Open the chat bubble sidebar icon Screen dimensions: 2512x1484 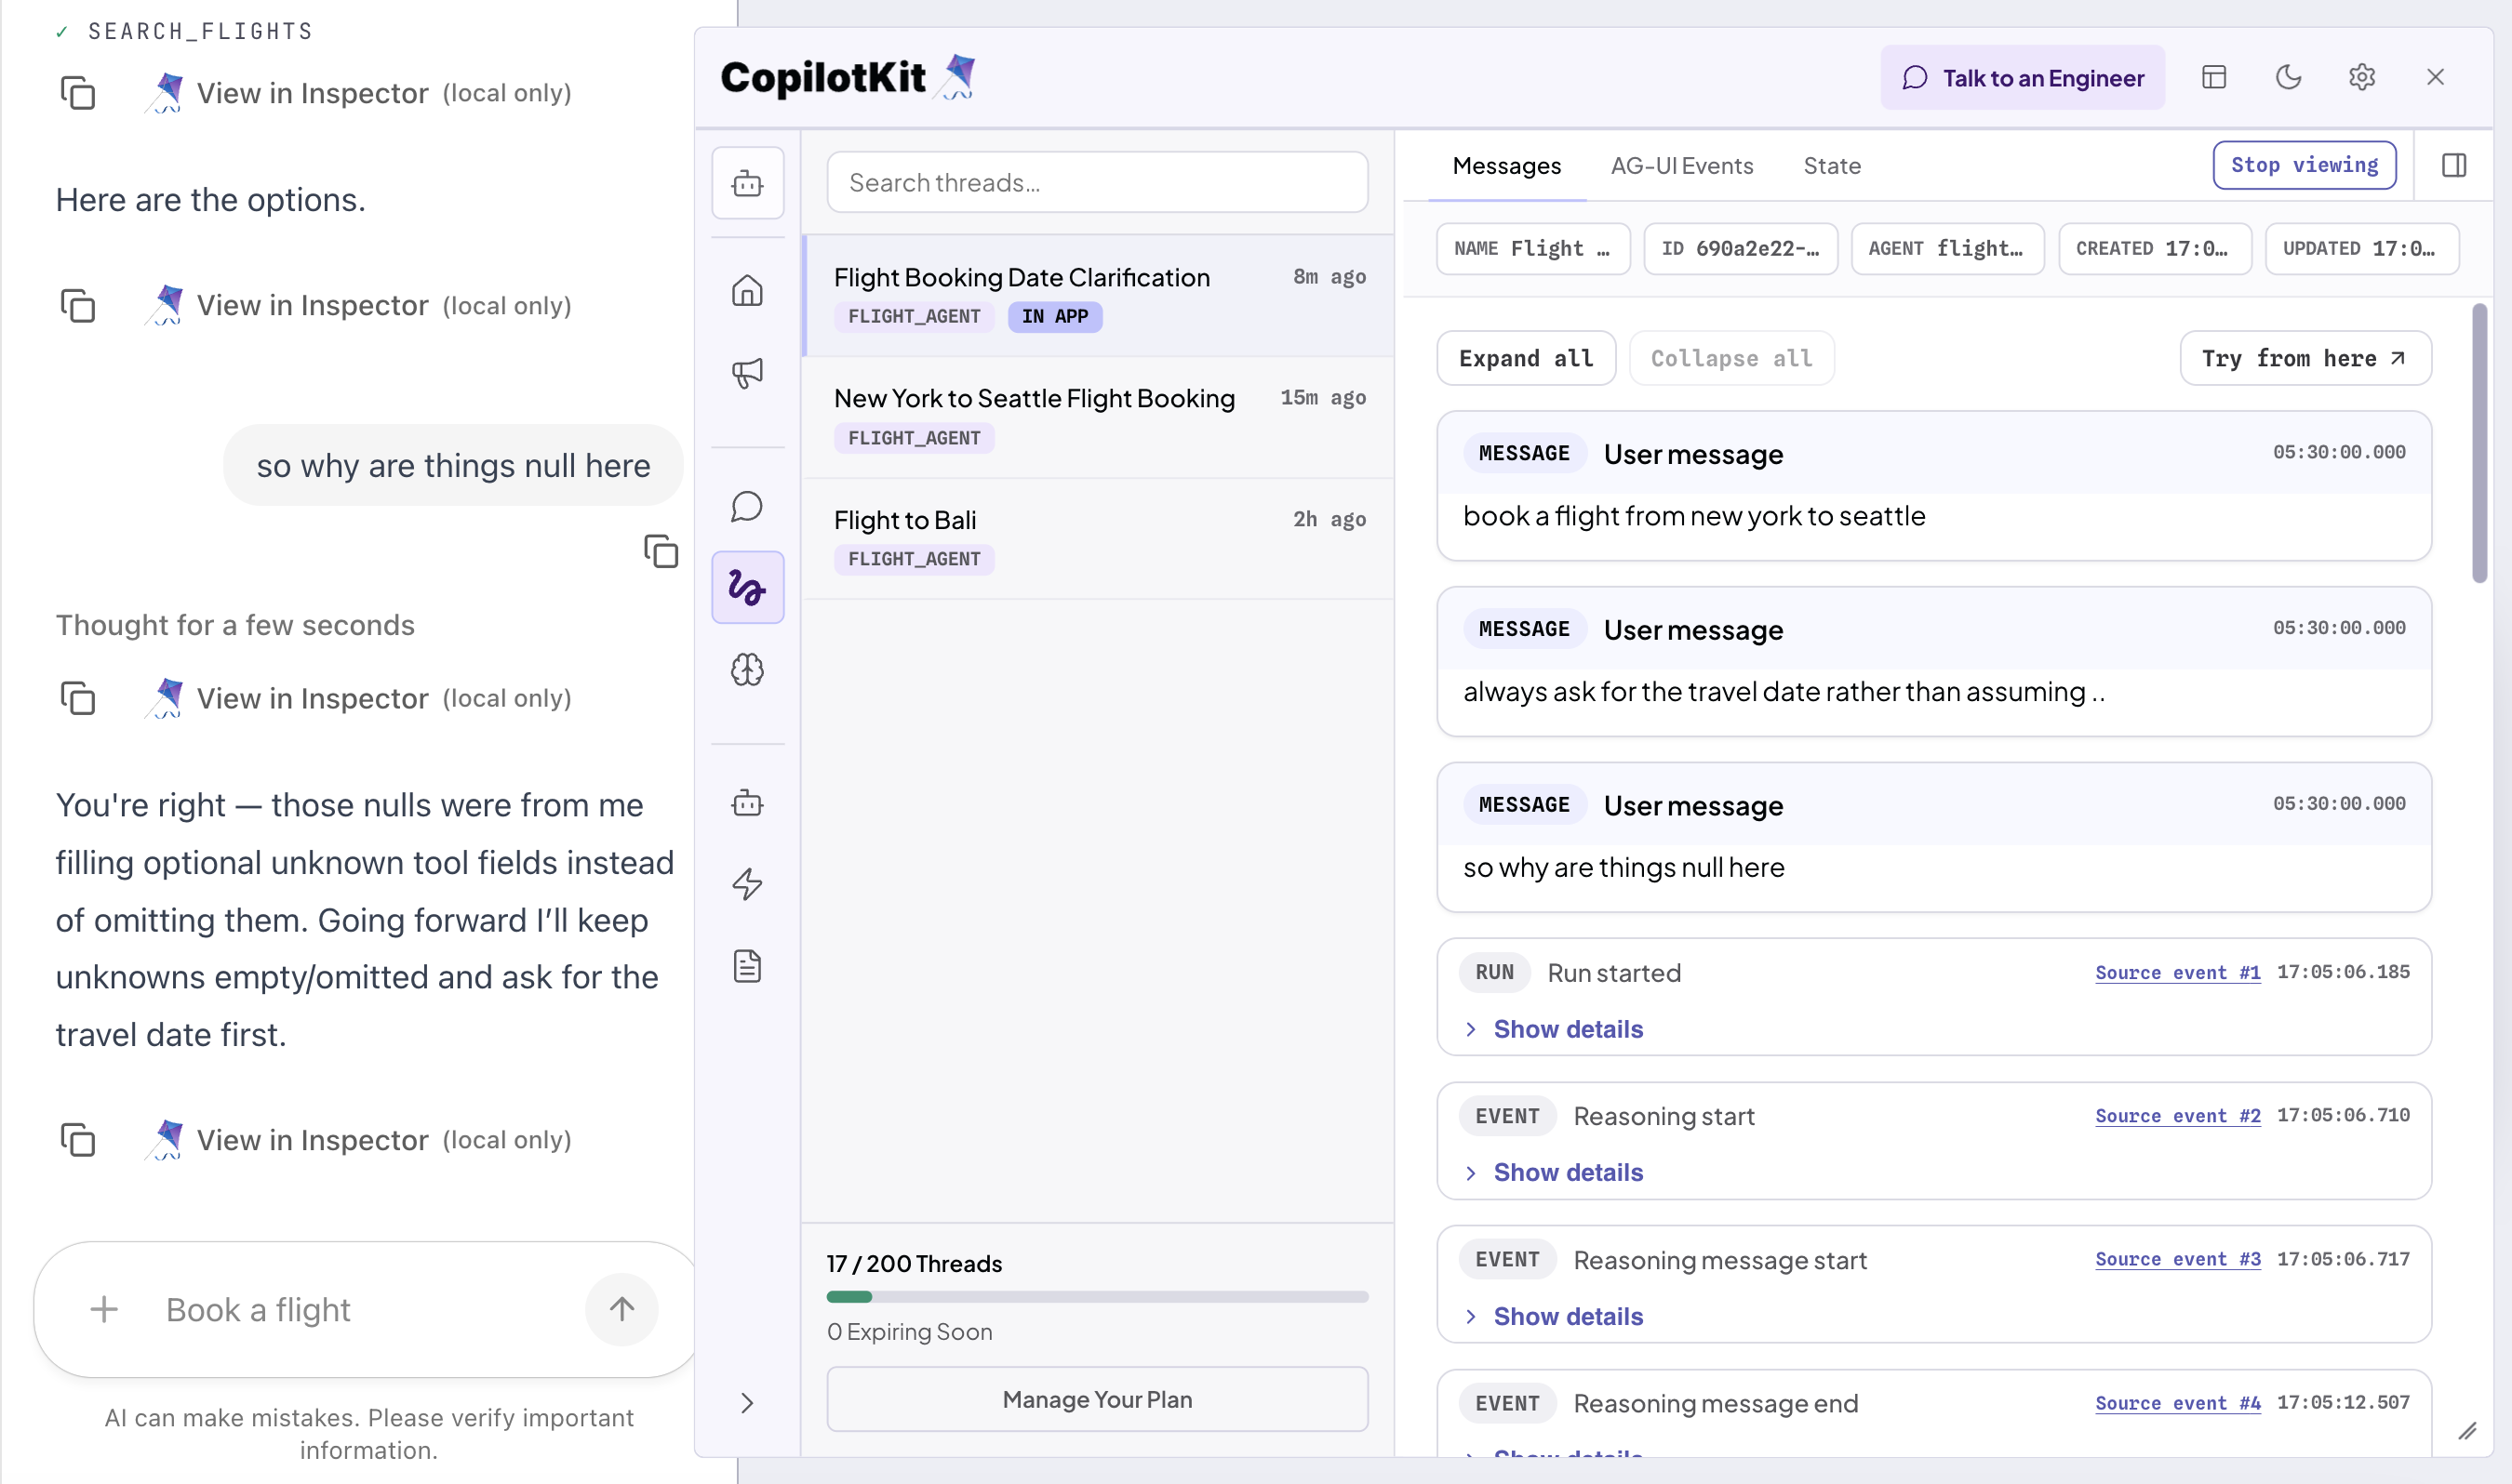tap(747, 507)
